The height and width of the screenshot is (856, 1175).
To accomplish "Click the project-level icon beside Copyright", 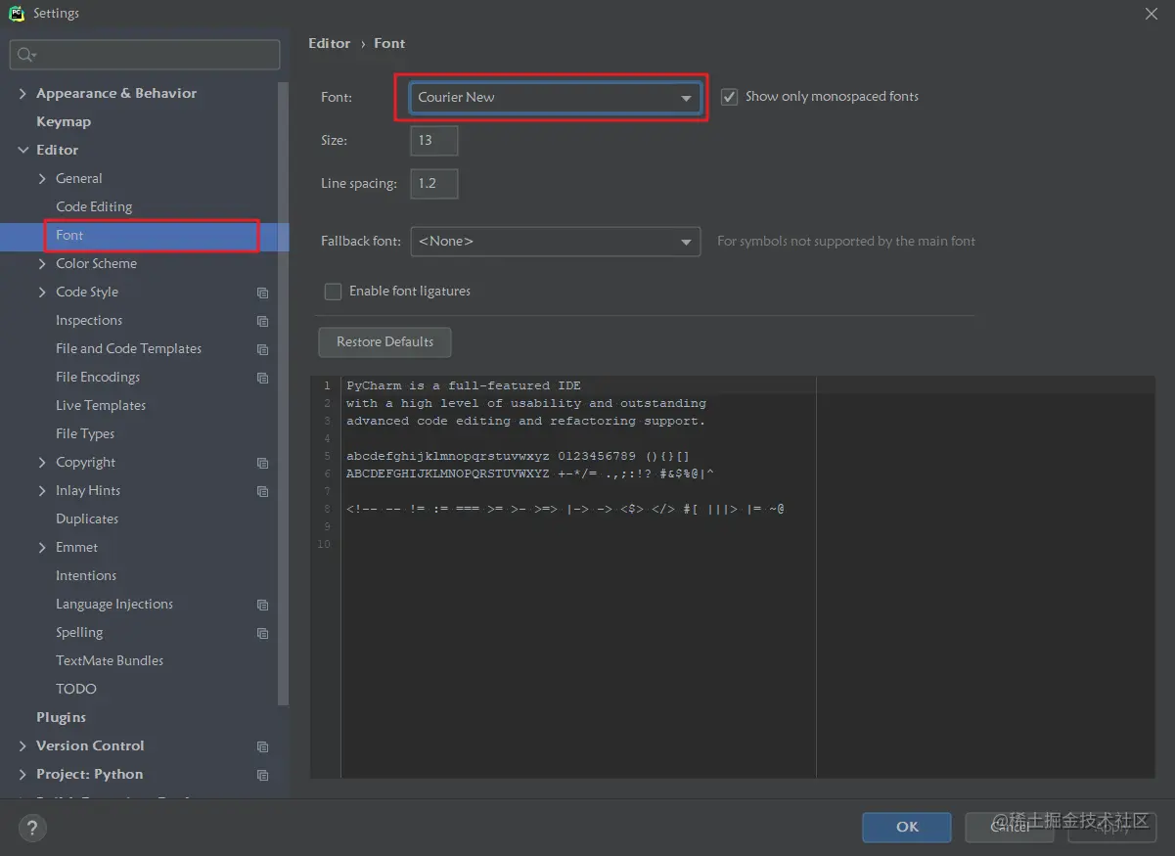I will coord(262,463).
